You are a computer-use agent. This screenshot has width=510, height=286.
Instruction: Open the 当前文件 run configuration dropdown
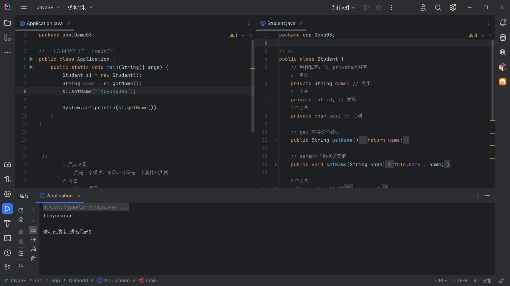[343, 7]
